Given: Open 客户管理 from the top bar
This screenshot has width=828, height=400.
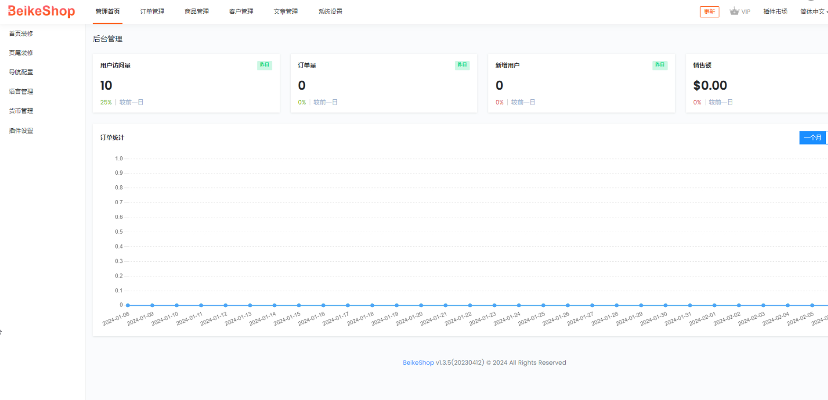Looking at the screenshot, I should tap(241, 12).
